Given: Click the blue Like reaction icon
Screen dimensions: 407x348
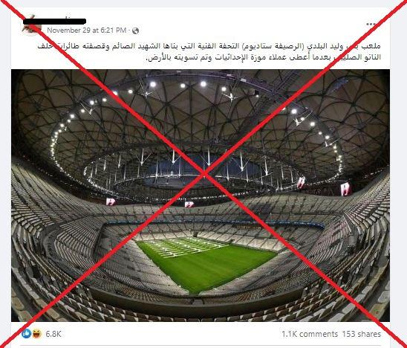Looking at the screenshot, I should pyautogui.click(x=26, y=333).
